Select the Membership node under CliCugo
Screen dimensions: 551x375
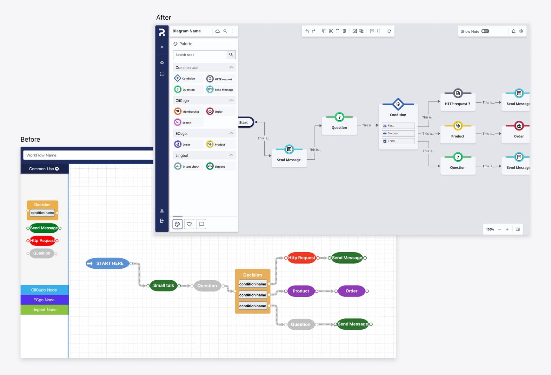pos(188,111)
